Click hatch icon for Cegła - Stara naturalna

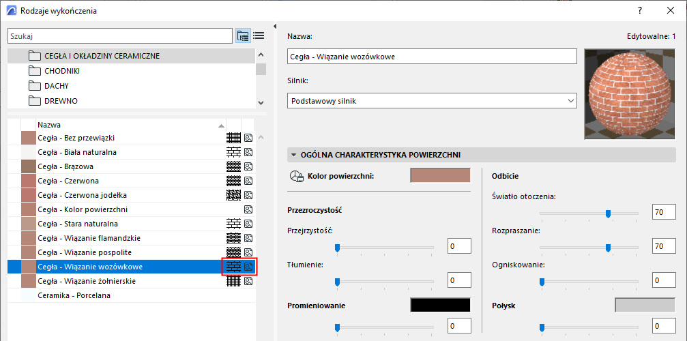233,224
